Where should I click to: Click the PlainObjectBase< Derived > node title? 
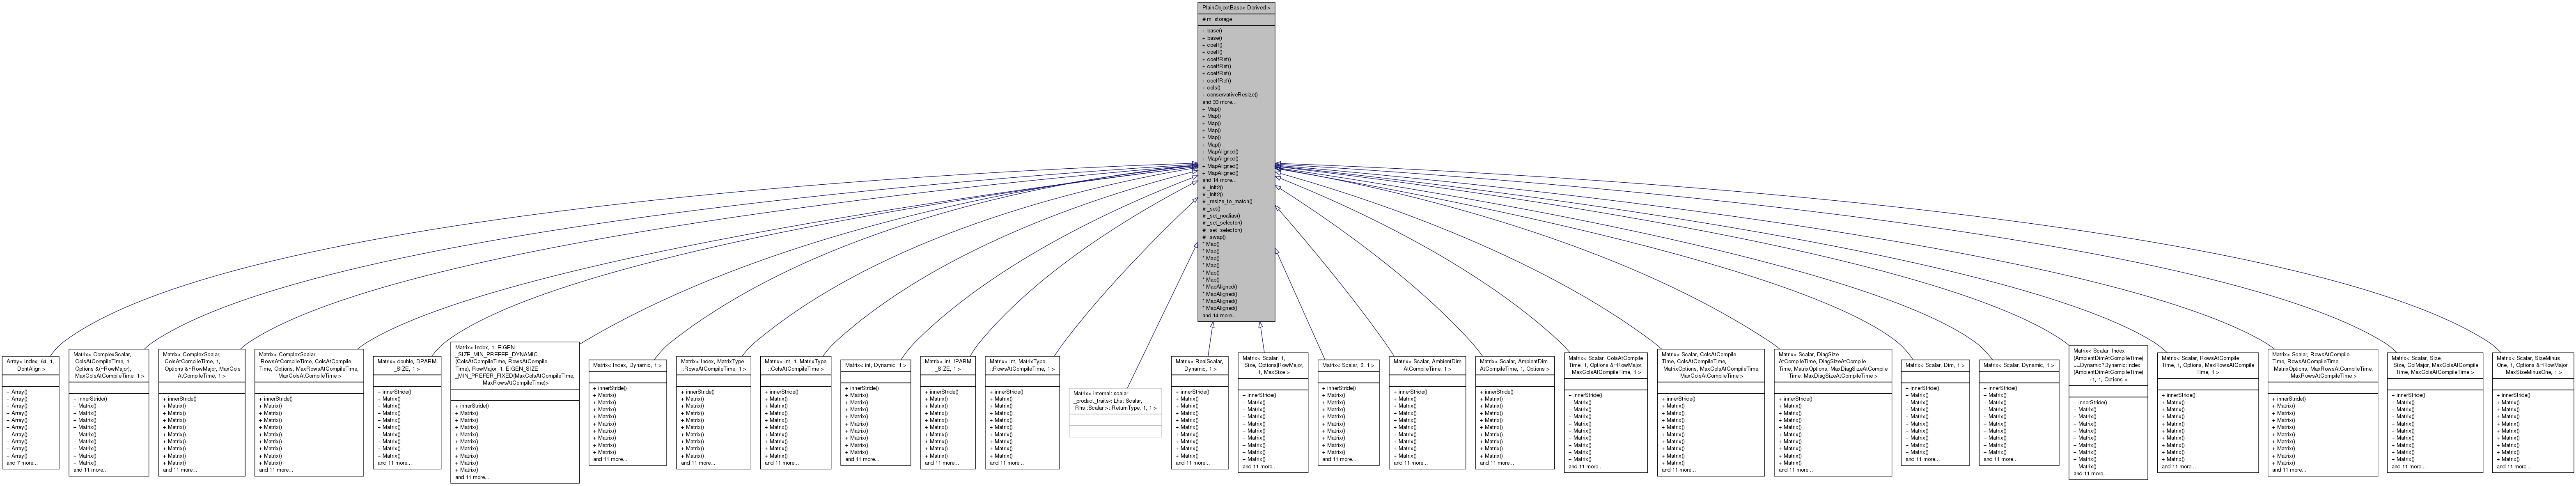pyautogui.click(x=1236, y=7)
